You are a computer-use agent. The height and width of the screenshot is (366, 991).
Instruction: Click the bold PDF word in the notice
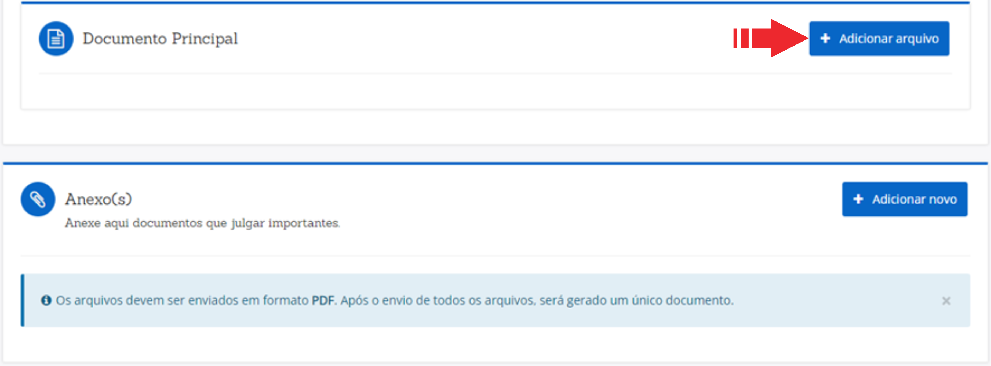click(322, 300)
